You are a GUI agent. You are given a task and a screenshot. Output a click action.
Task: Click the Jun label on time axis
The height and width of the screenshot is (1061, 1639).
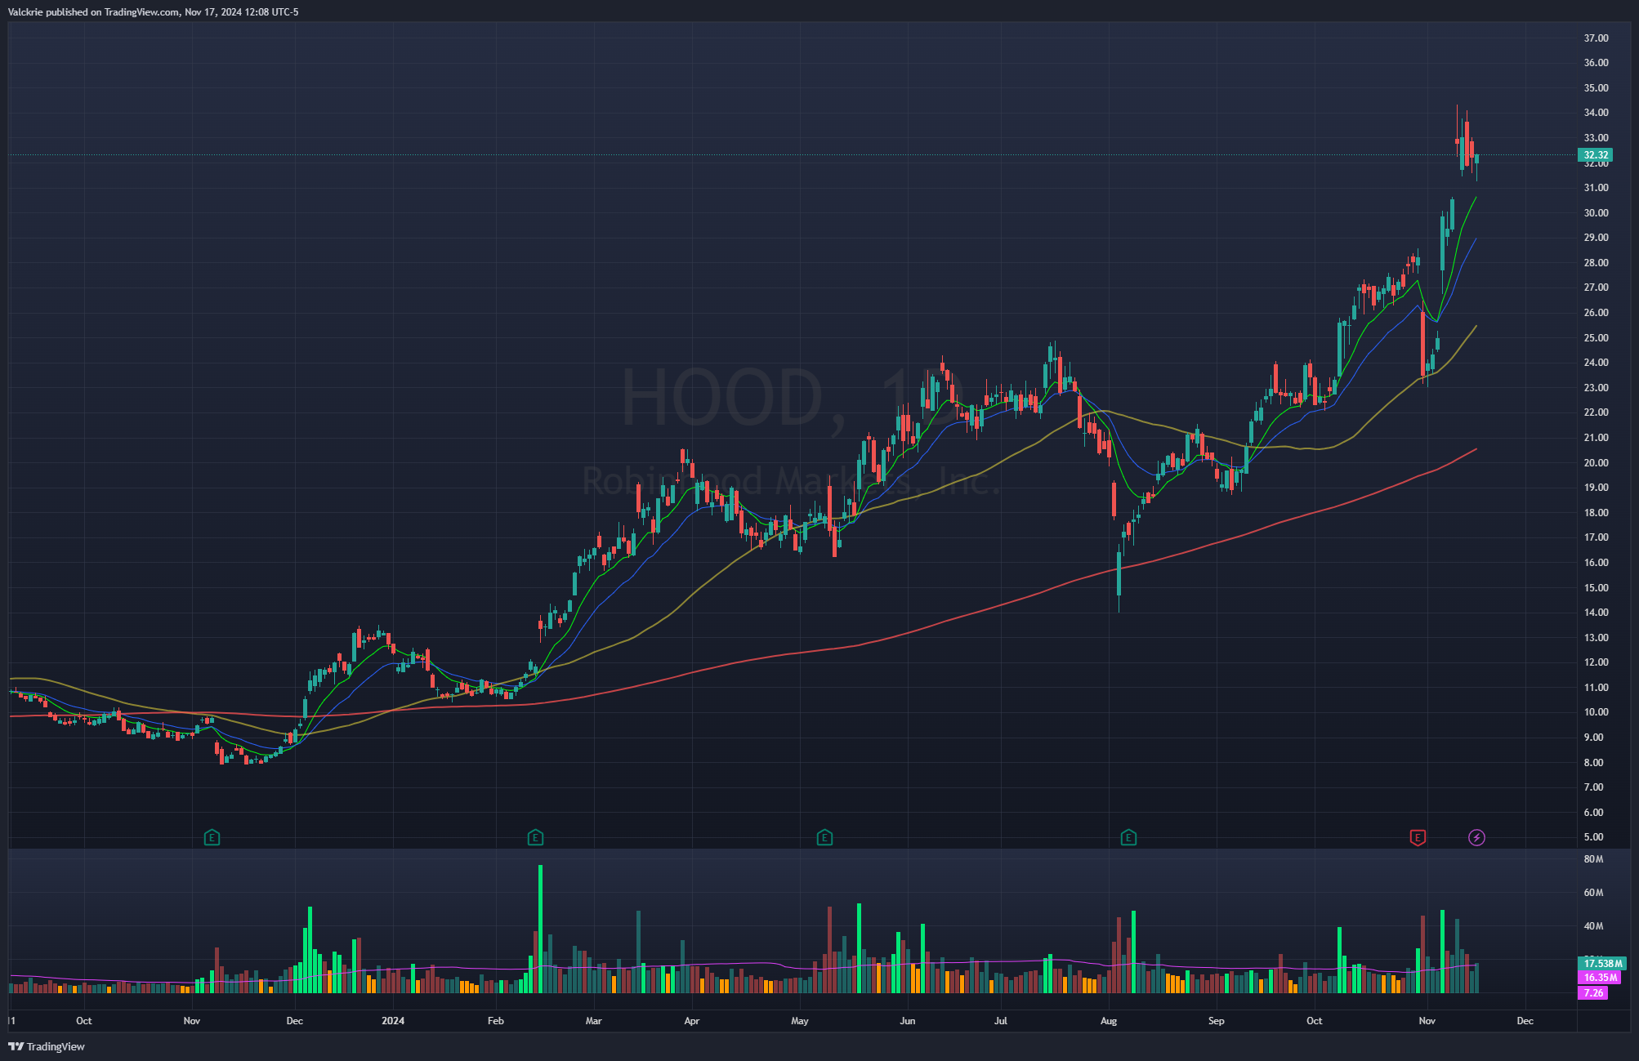(x=908, y=1021)
